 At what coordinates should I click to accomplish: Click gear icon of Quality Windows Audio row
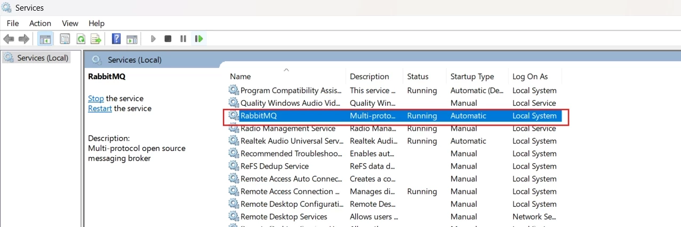tap(234, 103)
